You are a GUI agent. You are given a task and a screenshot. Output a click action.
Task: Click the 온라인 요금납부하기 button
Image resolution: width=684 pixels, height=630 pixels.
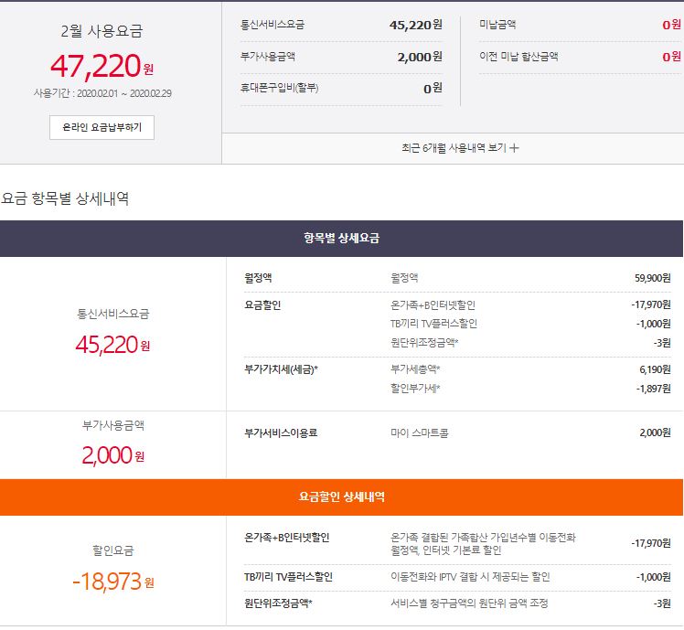102,127
